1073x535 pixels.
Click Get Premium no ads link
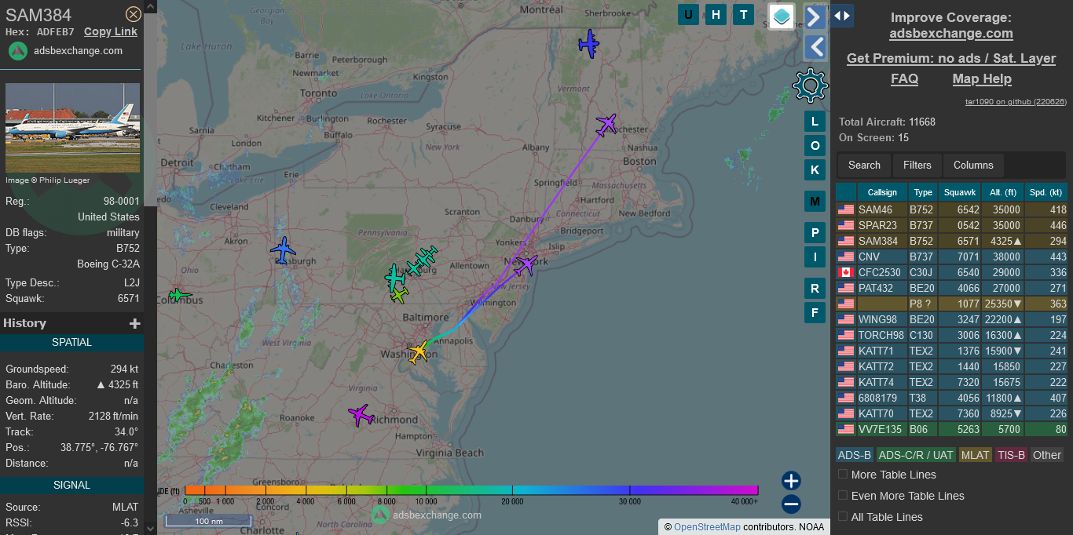(x=951, y=58)
